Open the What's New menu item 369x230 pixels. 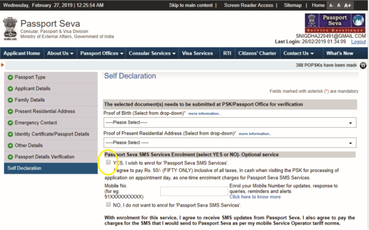[339, 53]
